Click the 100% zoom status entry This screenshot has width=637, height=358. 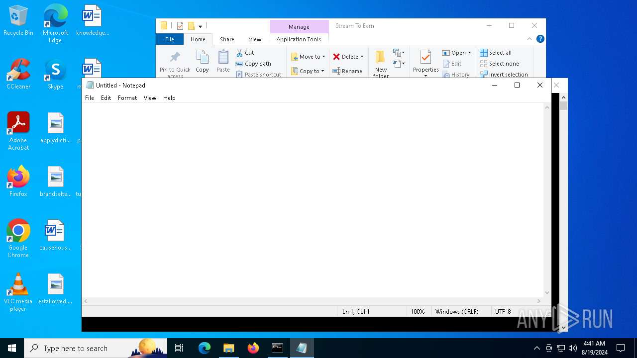coord(418,312)
